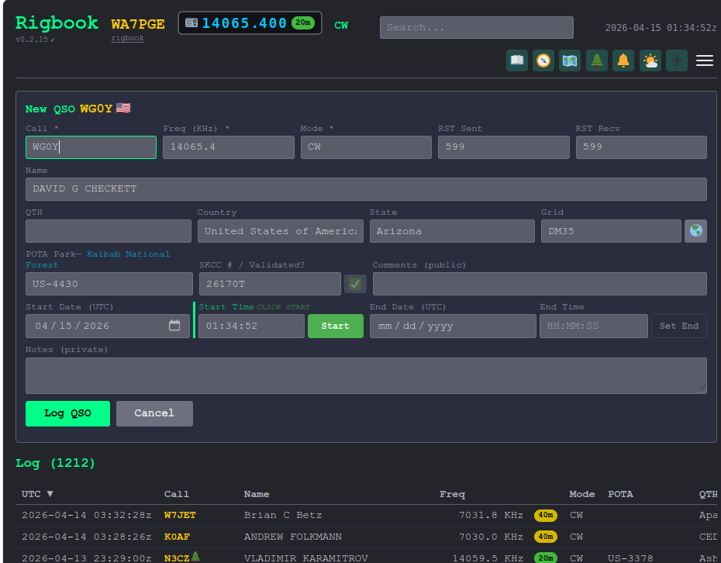Open the logbook reference book icon
Screen dimensions: 721x563
point(517,60)
